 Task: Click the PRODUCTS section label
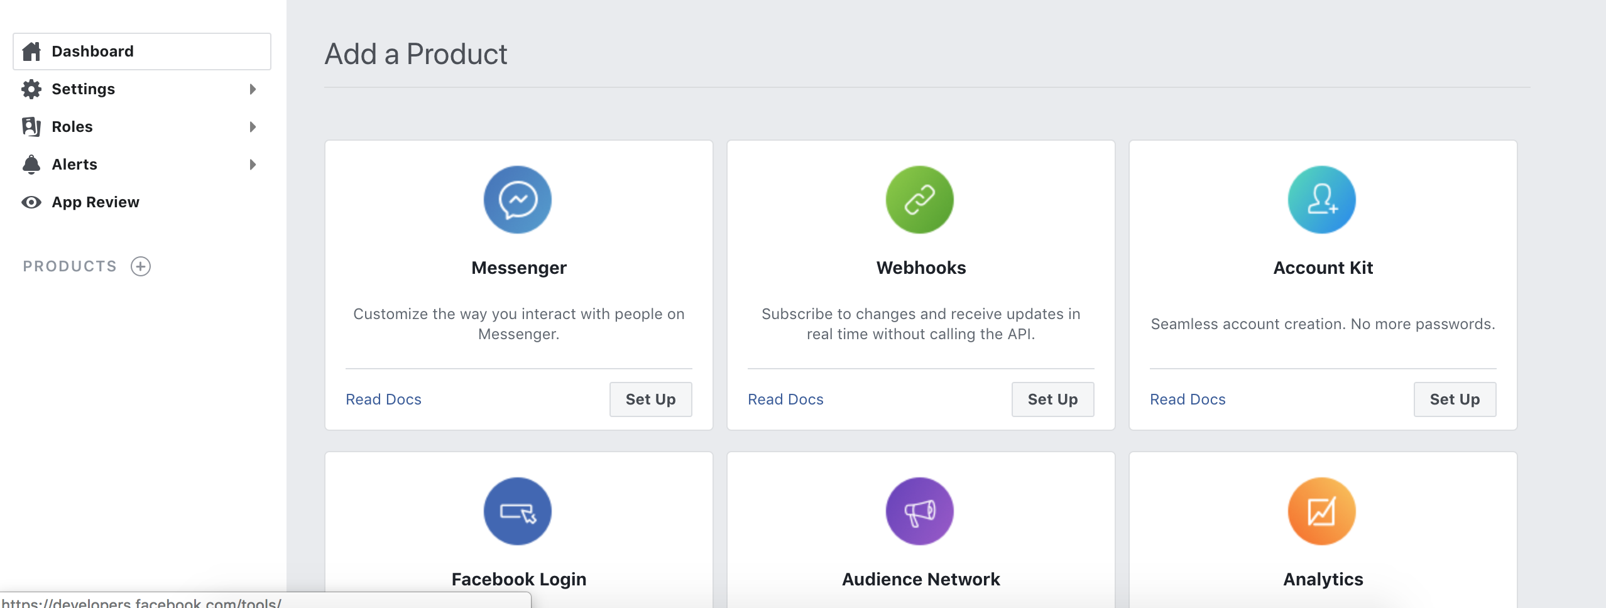(70, 266)
